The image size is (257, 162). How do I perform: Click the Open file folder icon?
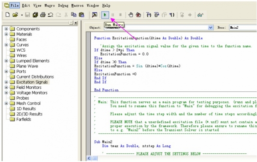coord(15,15)
